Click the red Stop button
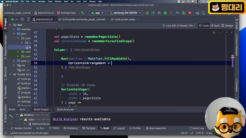The image size is (246, 138). [189, 13]
